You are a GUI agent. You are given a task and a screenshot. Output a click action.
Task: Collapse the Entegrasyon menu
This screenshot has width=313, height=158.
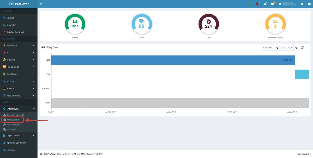click(x=19, y=109)
